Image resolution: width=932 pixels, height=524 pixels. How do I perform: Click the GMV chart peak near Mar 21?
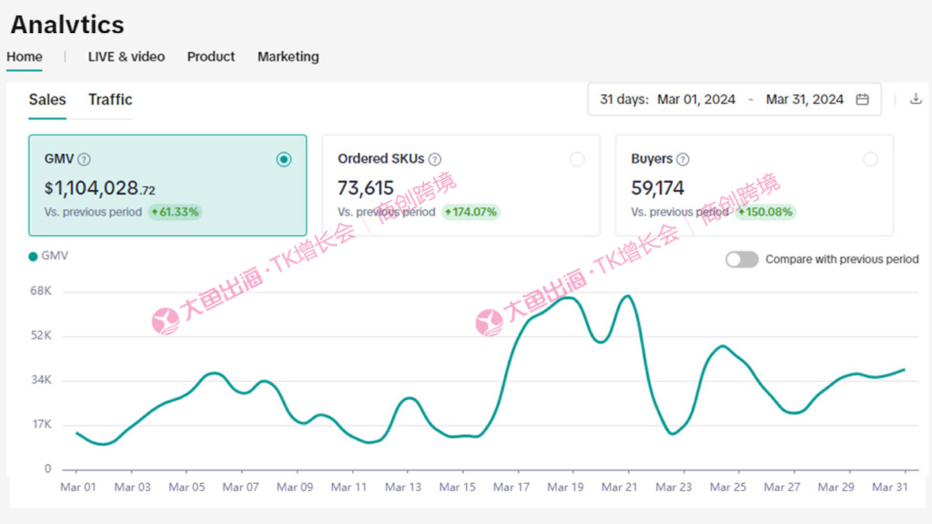point(627,297)
